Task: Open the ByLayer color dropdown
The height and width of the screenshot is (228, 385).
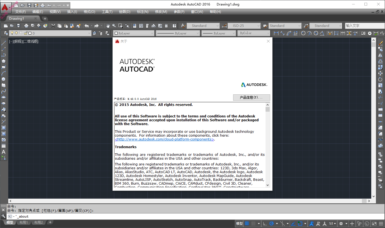Action: [134, 33]
